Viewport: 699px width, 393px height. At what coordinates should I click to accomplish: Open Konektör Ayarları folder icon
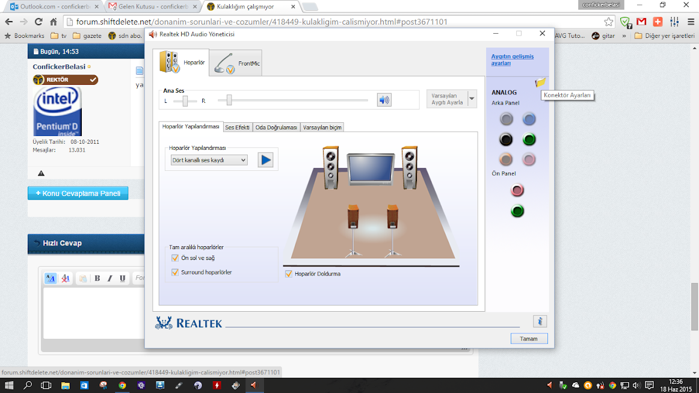point(540,82)
